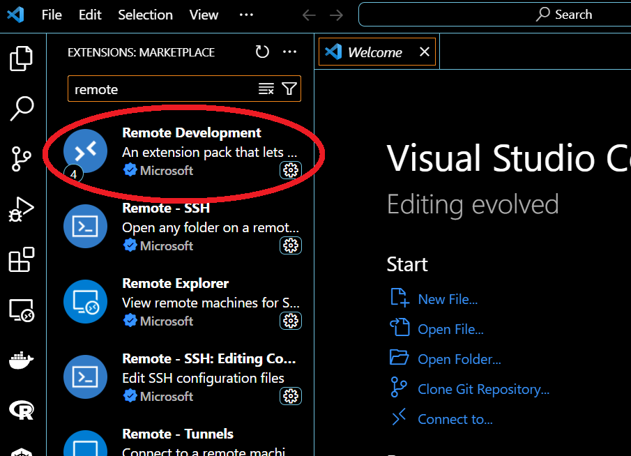The width and height of the screenshot is (631, 456).
Task: Click the Open Folder link
Action: tap(459, 359)
